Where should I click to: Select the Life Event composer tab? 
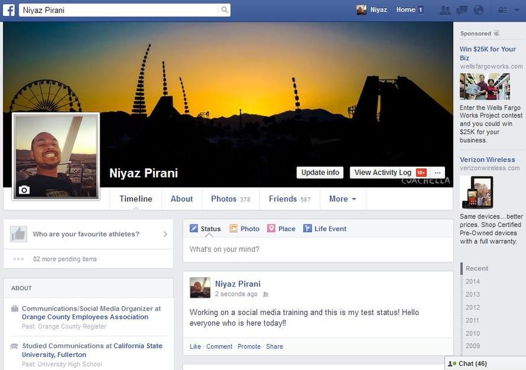(325, 229)
